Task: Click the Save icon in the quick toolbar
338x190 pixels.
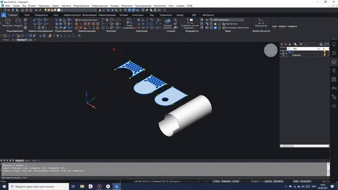Action: pos(13,10)
